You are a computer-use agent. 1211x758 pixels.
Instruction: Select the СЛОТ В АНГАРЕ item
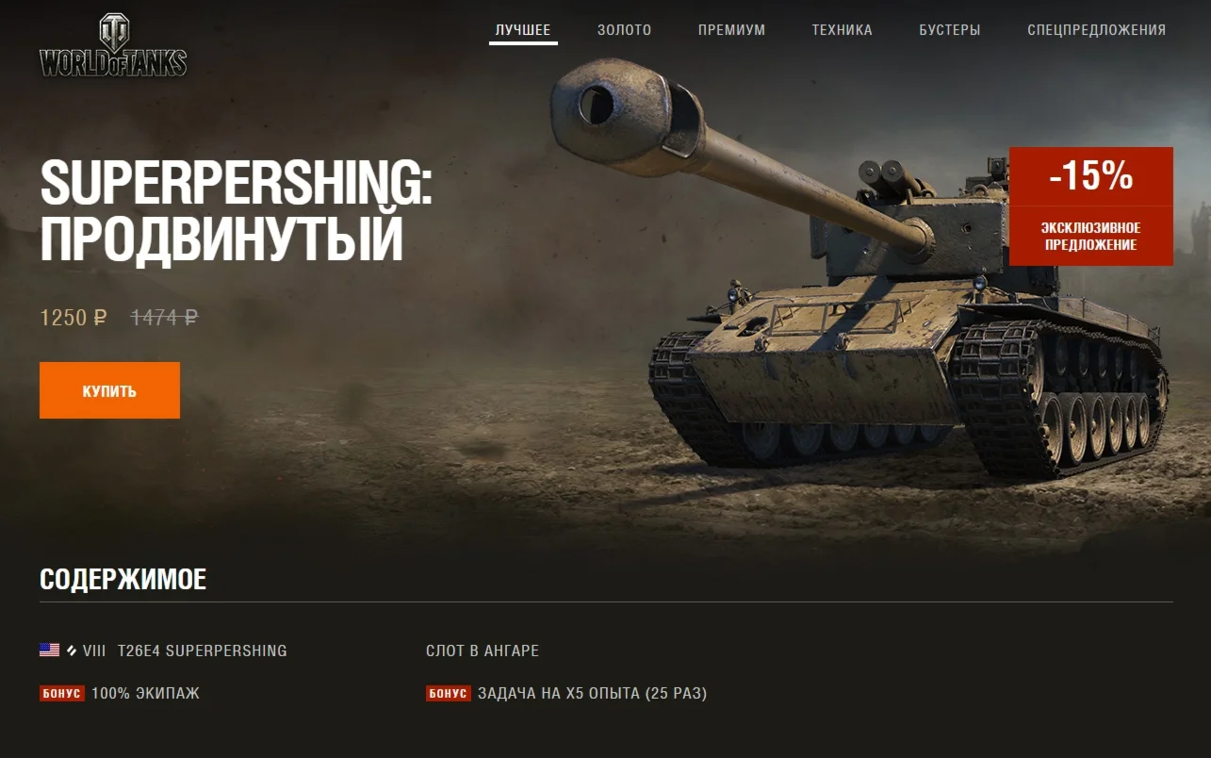coord(483,651)
